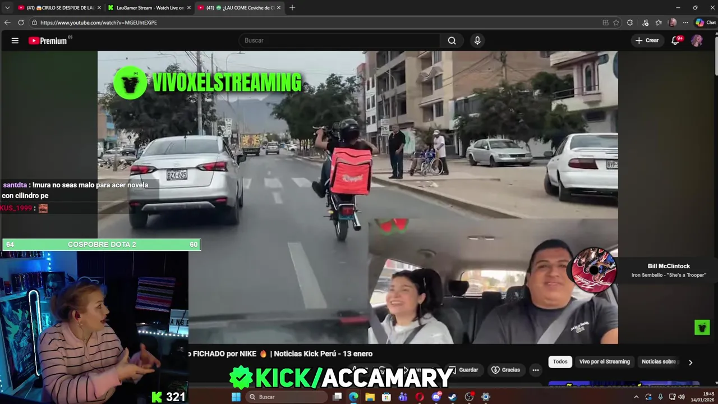This screenshot has width=718, height=404.
Task: Open the YouTube guide hamburger menu
Action: pyautogui.click(x=15, y=40)
